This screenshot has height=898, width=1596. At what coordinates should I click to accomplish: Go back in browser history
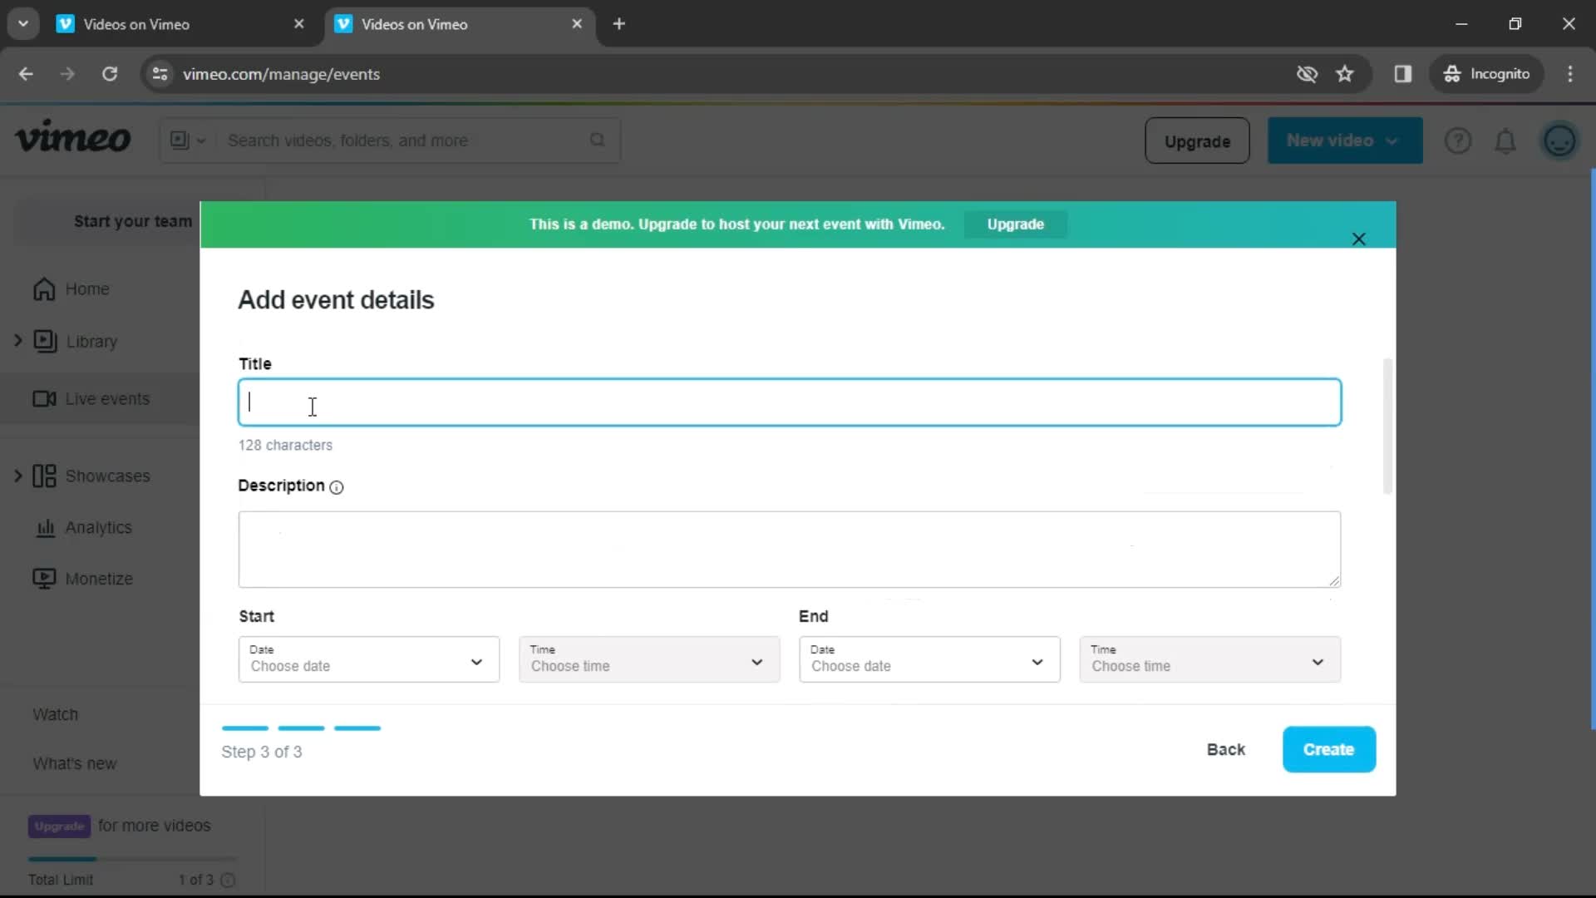point(26,74)
